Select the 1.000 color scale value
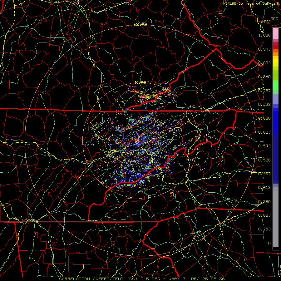 tap(264, 35)
